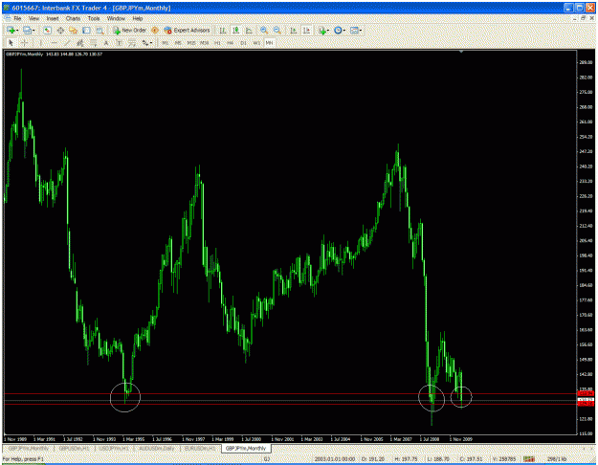This screenshot has width=598, height=465.
Task: Switch timeframe to W1
Action: 256,43
